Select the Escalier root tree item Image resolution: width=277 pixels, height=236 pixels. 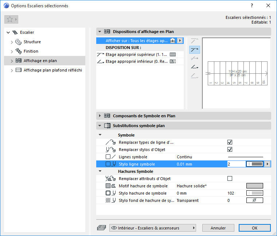[x=27, y=32]
